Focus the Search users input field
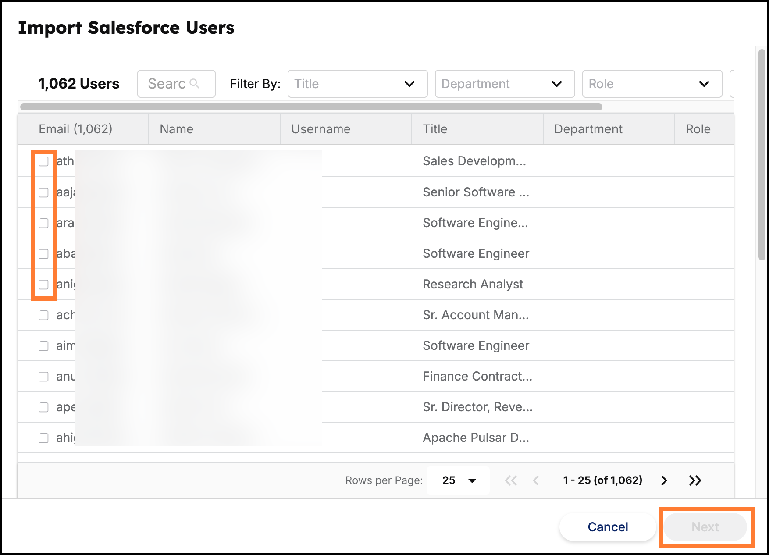 point(176,83)
